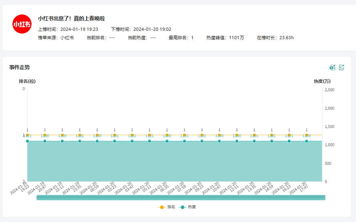Viewport: 356px width, 222px height.
Task: Click 热度 data point at 2024-01-20 05:11
Action: (149, 141)
